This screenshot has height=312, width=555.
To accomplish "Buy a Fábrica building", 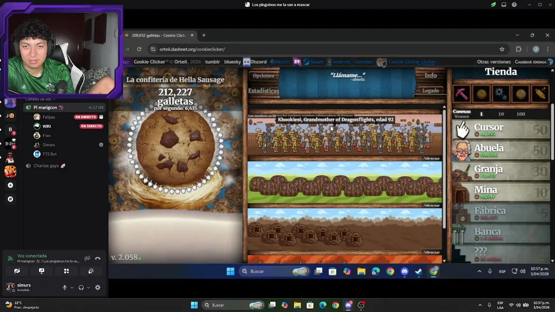I will pyautogui.click(x=501, y=213).
